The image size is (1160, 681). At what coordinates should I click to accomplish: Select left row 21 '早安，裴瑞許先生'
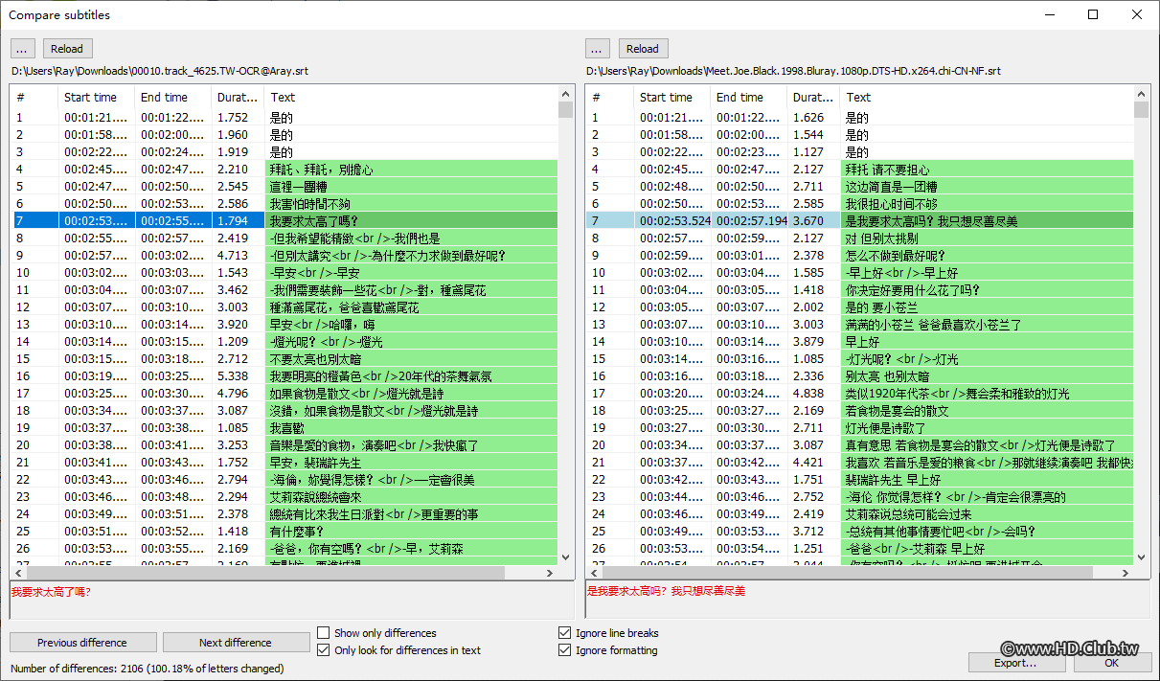click(284, 463)
